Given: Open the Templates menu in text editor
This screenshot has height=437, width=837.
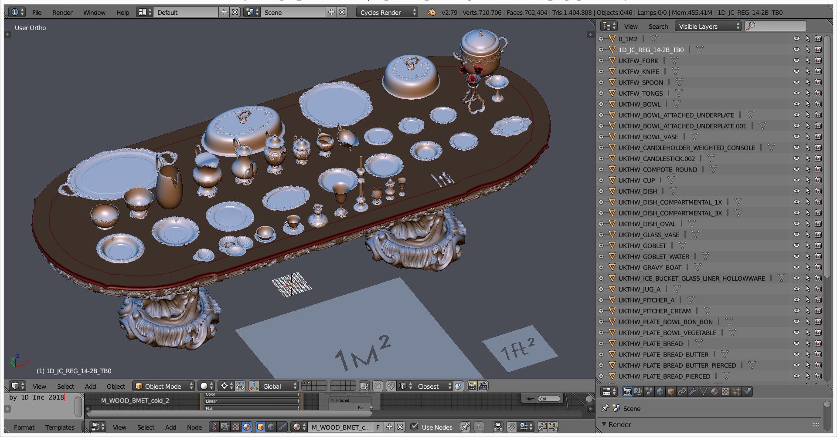Looking at the screenshot, I should (x=60, y=427).
